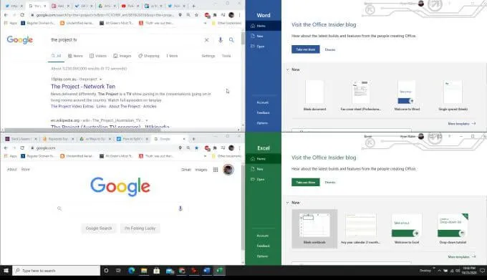Click microphone icon in bottom Google search box
487x280 pixels.
click(x=180, y=208)
